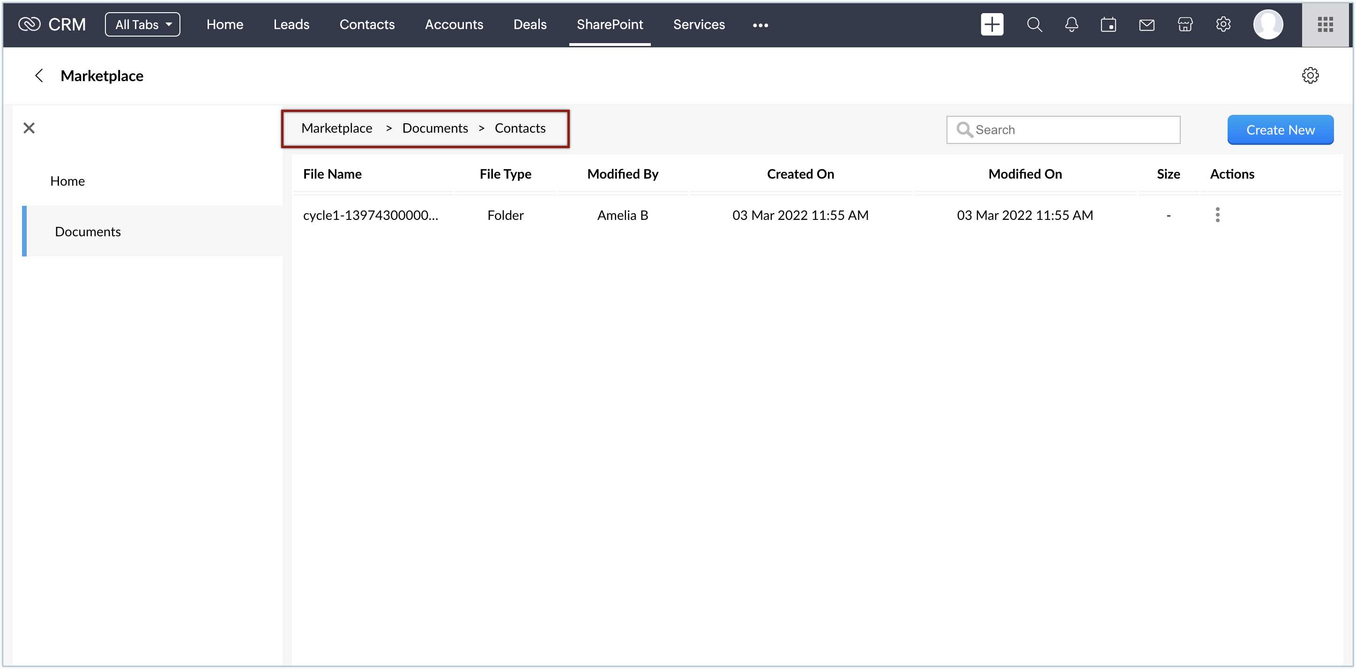Screen dimensions: 1356x669
Task: Open the notifications bell icon
Action: tap(1071, 24)
